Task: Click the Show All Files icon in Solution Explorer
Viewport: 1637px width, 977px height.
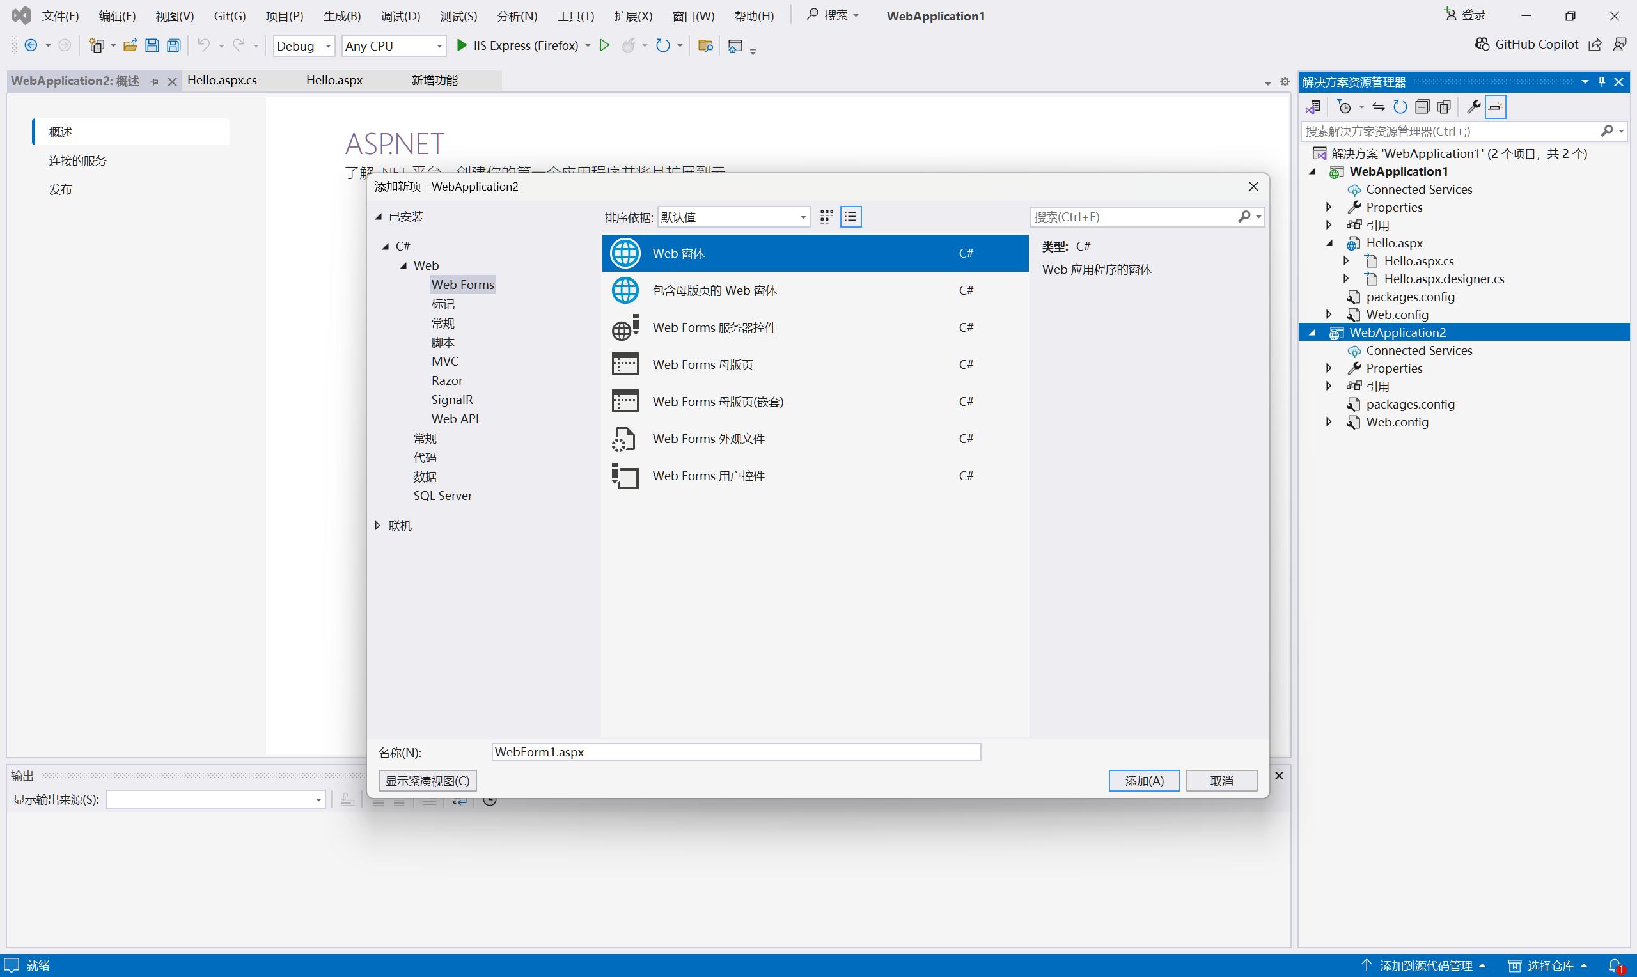Action: [1444, 107]
